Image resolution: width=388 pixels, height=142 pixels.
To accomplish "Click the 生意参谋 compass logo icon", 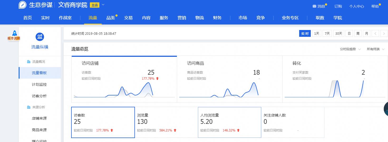I will coord(22,5).
